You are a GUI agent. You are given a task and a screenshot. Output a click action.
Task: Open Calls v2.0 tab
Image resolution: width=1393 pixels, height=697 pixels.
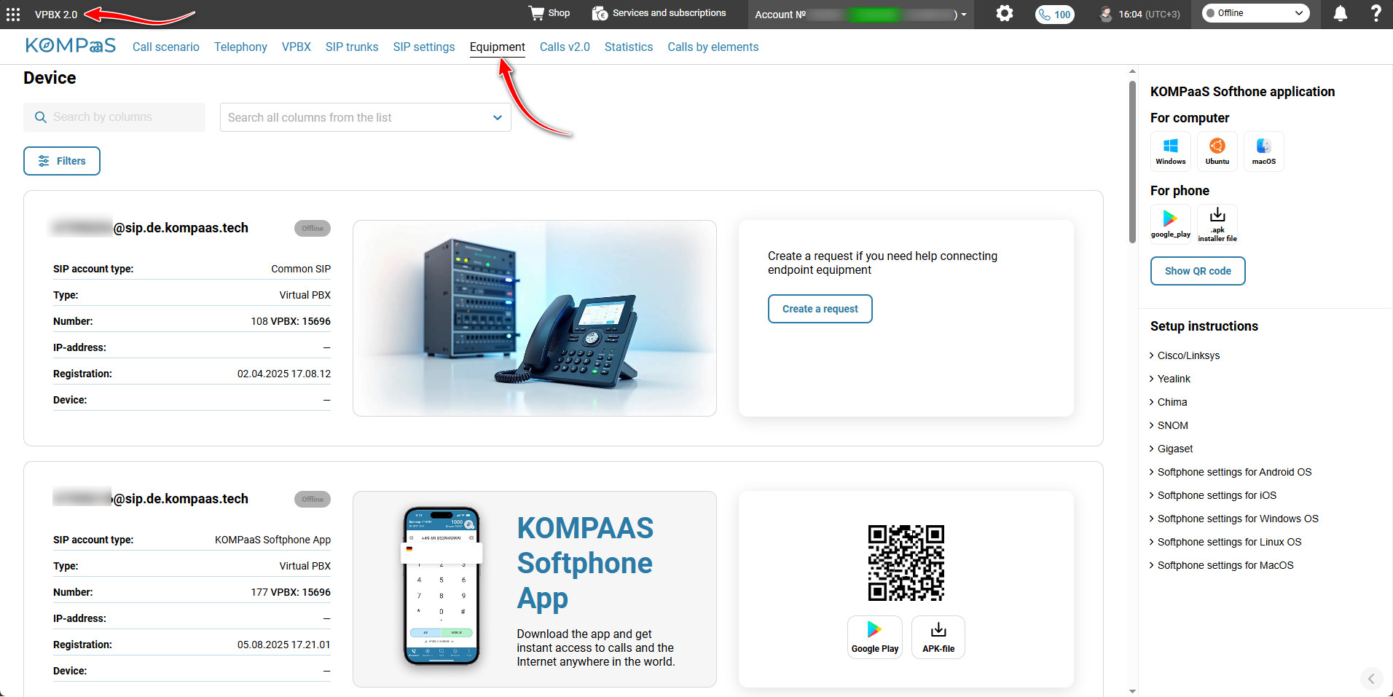(x=565, y=47)
